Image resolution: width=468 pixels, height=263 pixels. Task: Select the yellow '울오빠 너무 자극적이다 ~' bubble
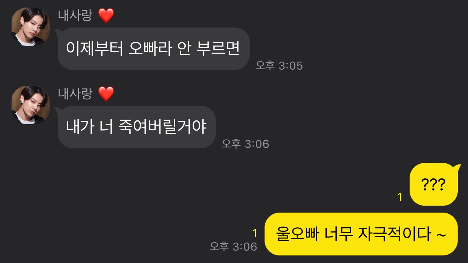tap(361, 234)
